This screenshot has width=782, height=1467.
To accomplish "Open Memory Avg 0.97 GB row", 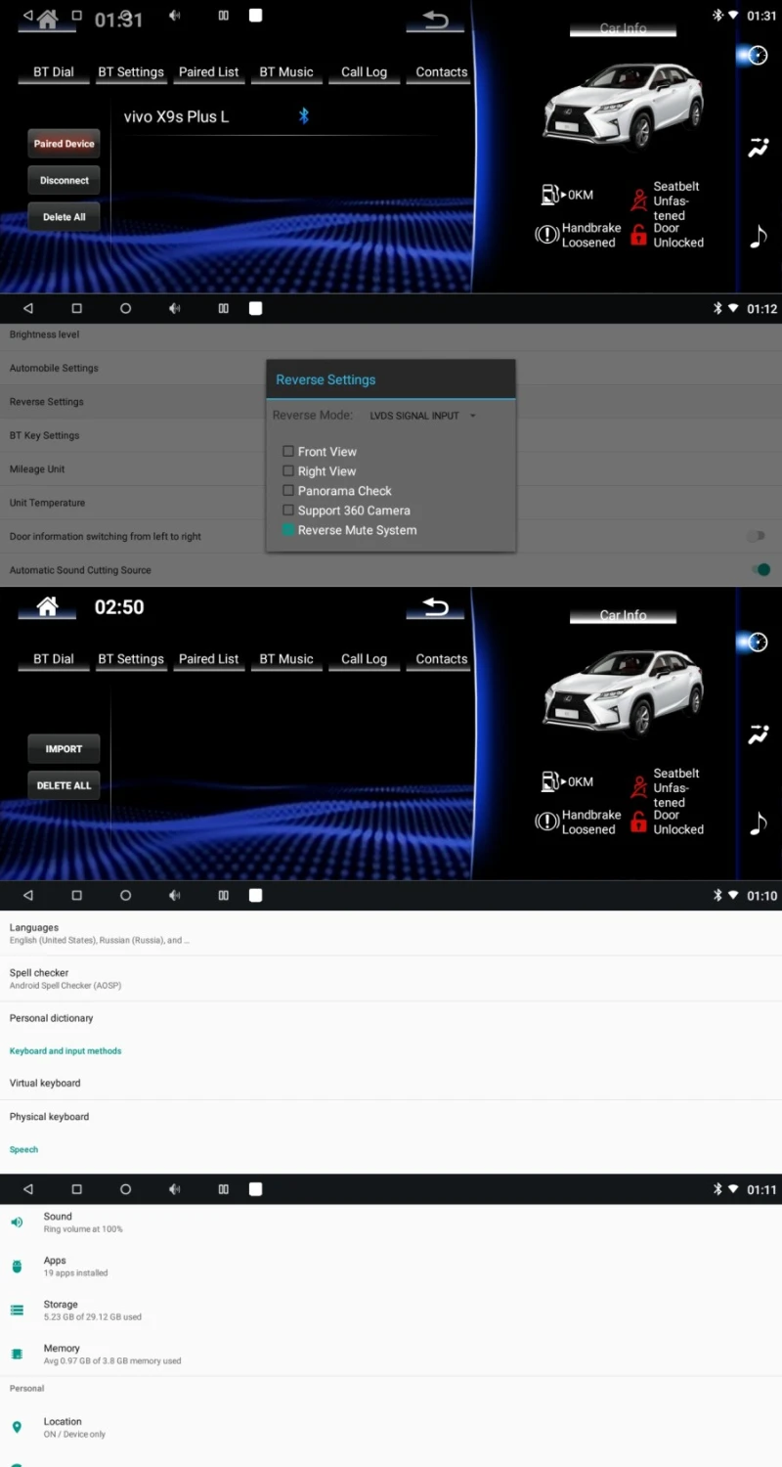I will point(391,1355).
